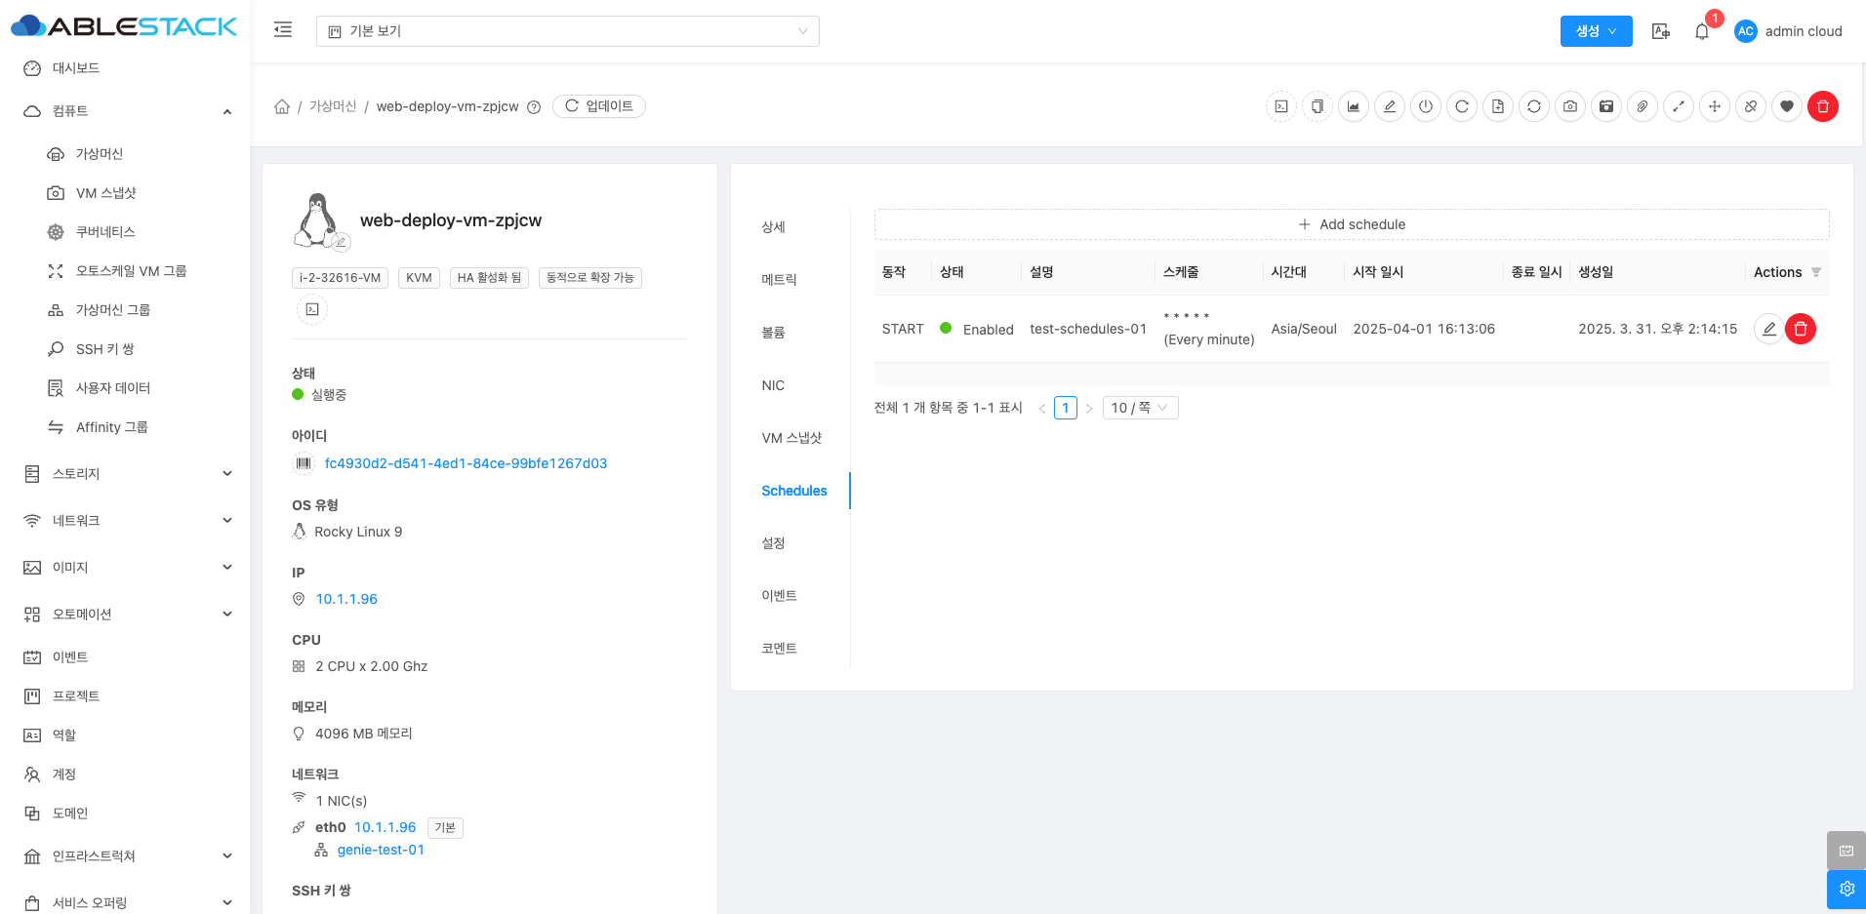Click the power-off stop VM icon
1866x914 pixels.
[1426, 106]
